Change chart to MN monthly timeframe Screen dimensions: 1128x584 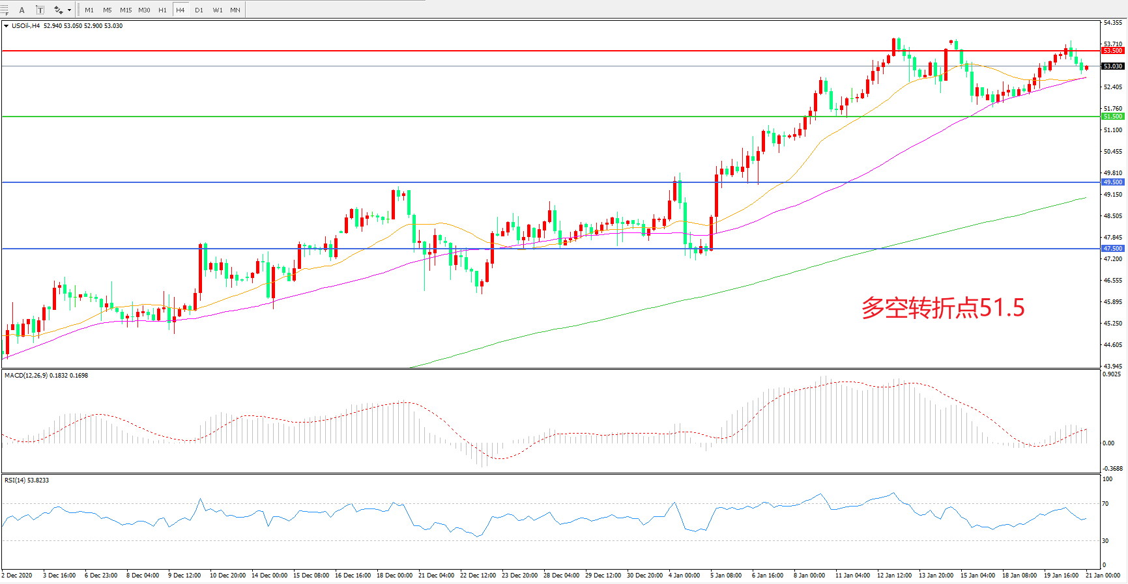click(235, 10)
